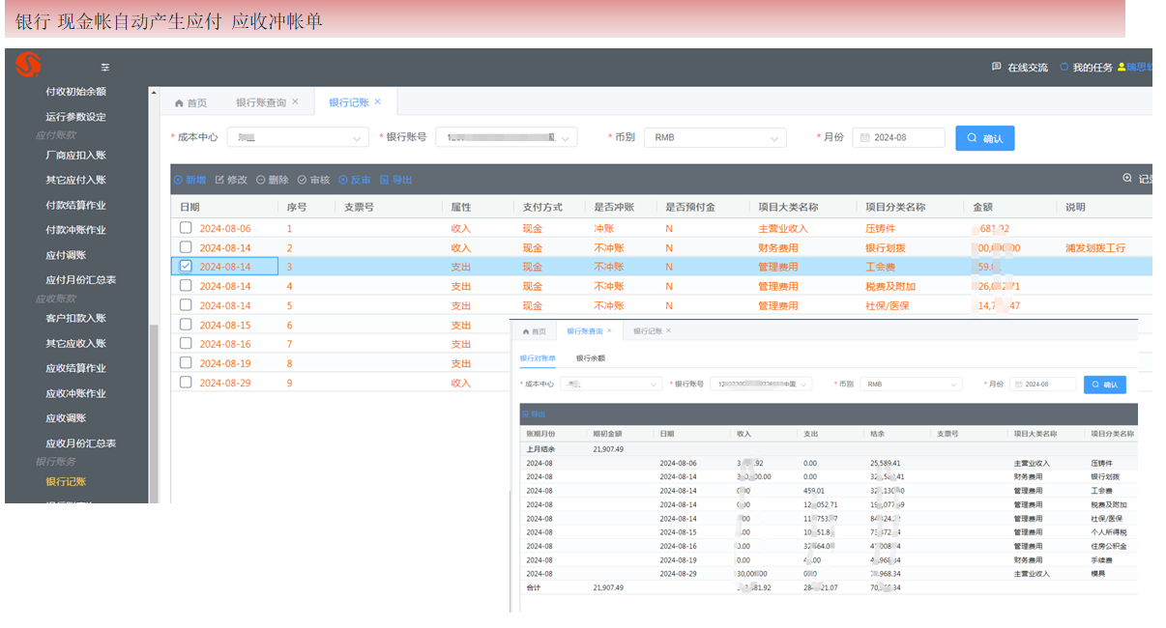Screen dimensions: 1166x628
Task: Check the 2024-08-15 row checkbox
Action: [x=186, y=325]
